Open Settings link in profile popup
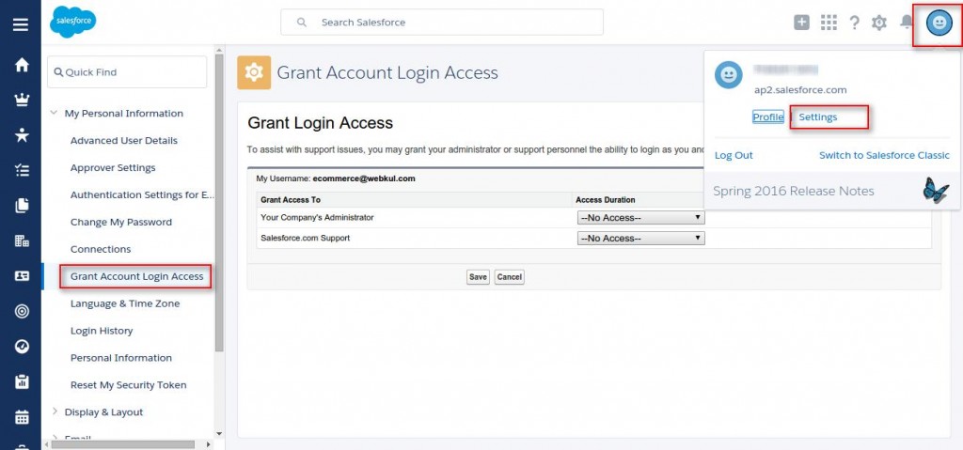The image size is (963, 450). tap(817, 116)
